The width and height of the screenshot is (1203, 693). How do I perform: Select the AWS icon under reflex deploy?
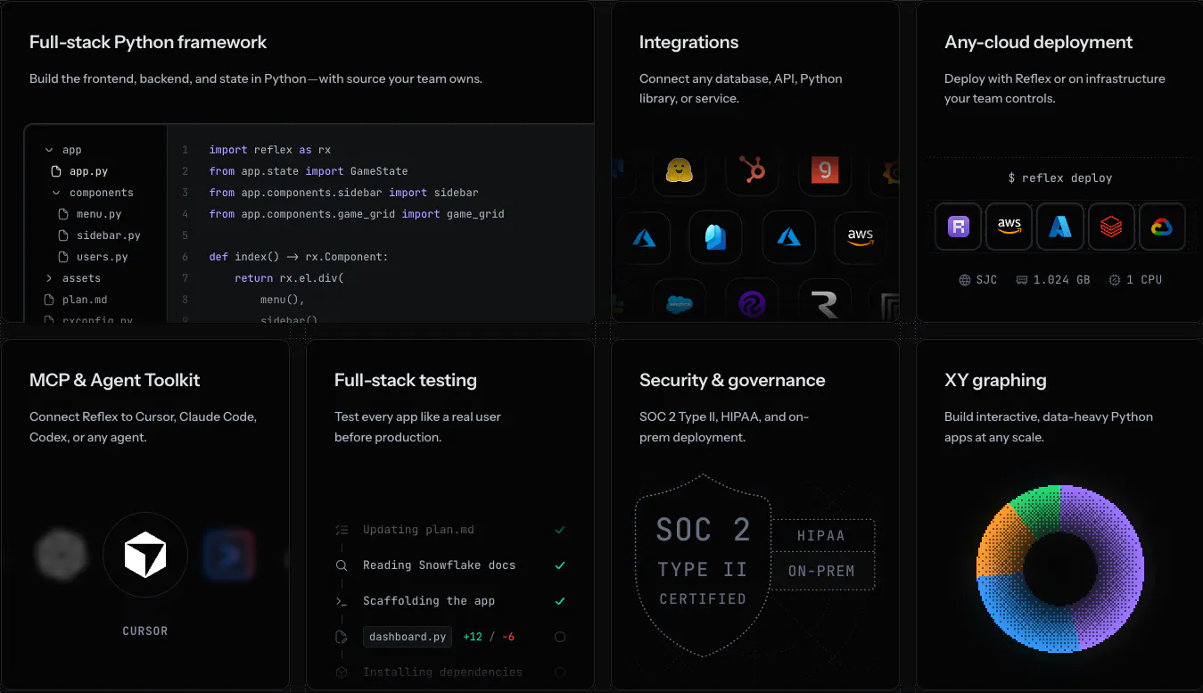1009,227
